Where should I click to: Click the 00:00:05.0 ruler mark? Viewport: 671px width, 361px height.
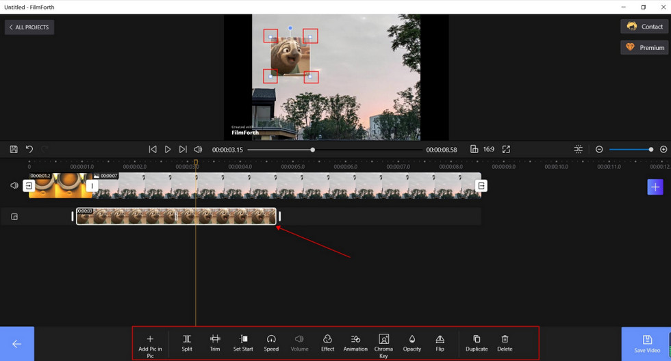pyautogui.click(x=293, y=167)
